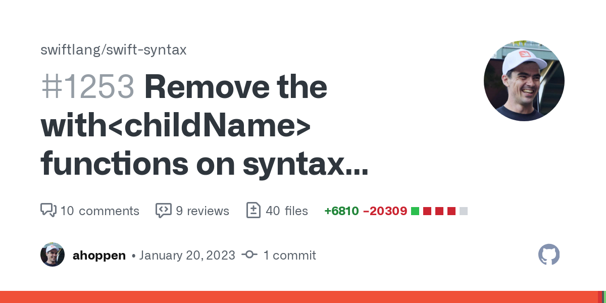Click pull request number #1253
This screenshot has height=303, width=606.
(87, 87)
